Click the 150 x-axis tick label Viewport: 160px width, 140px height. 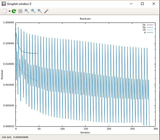pos(85,129)
